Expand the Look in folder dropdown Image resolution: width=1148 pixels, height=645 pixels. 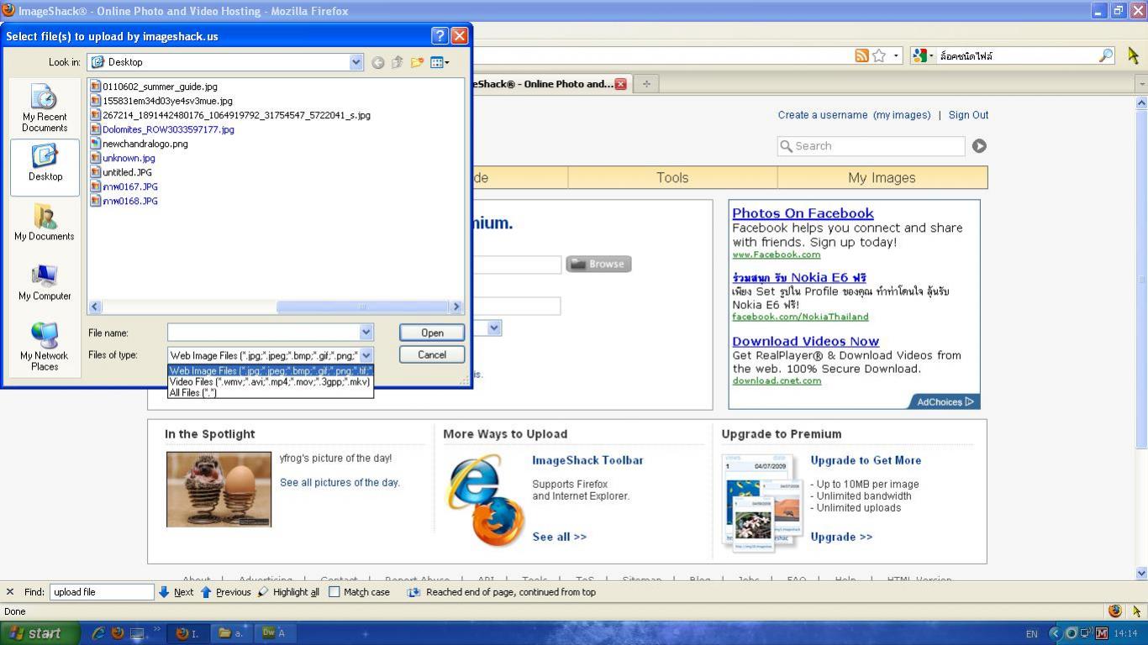pos(355,62)
